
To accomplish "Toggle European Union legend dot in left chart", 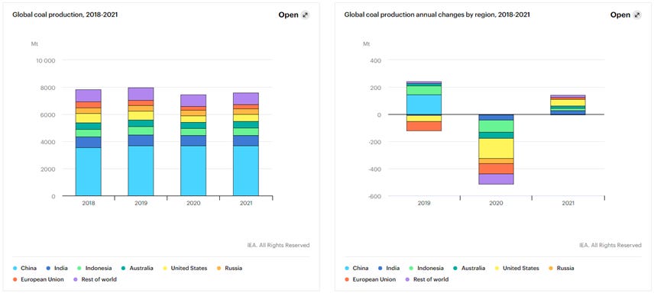I will (15, 280).
